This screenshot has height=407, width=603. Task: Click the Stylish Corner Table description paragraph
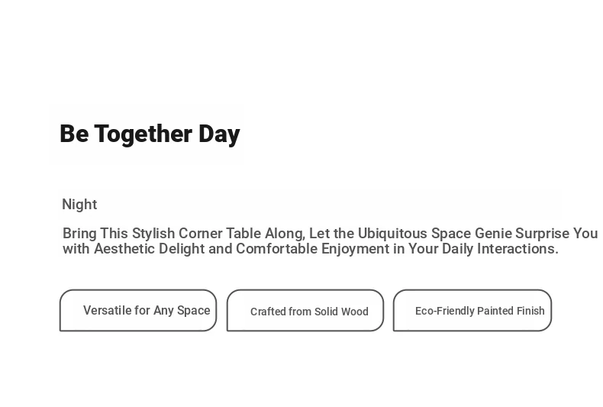tap(330, 241)
